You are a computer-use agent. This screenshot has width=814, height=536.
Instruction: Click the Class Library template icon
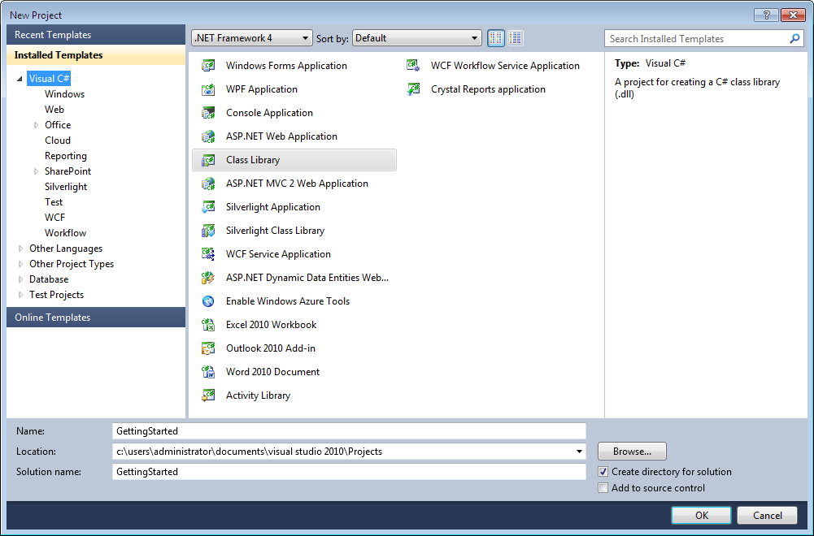(208, 160)
